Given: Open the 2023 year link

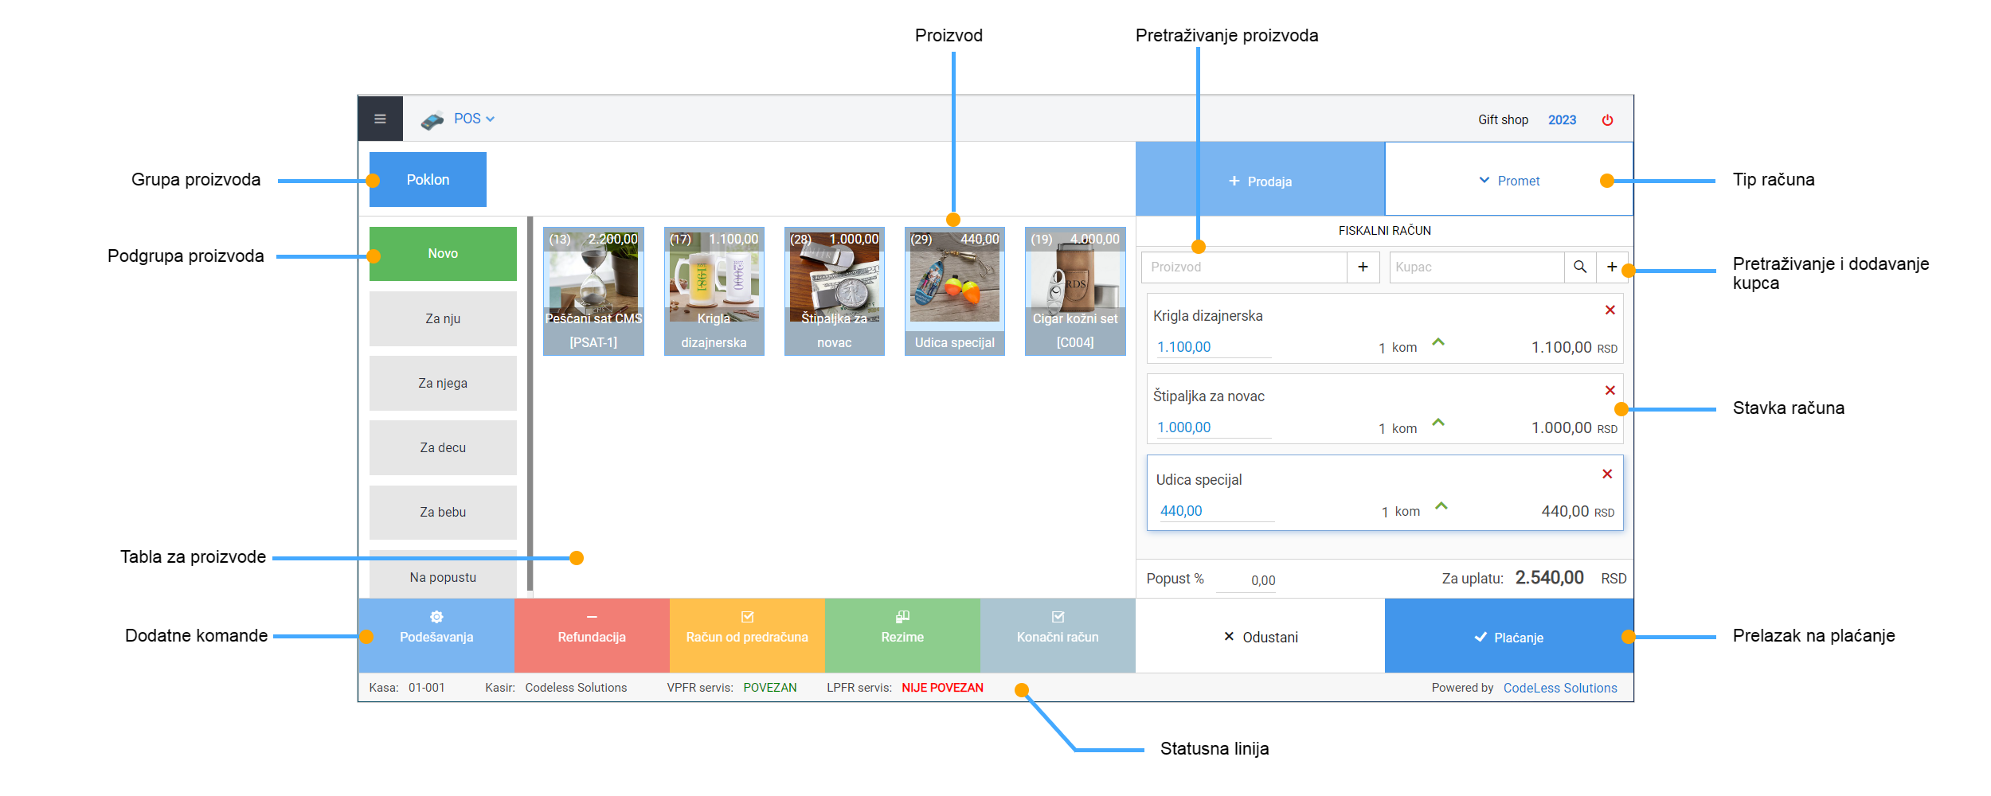Looking at the screenshot, I should (1562, 119).
